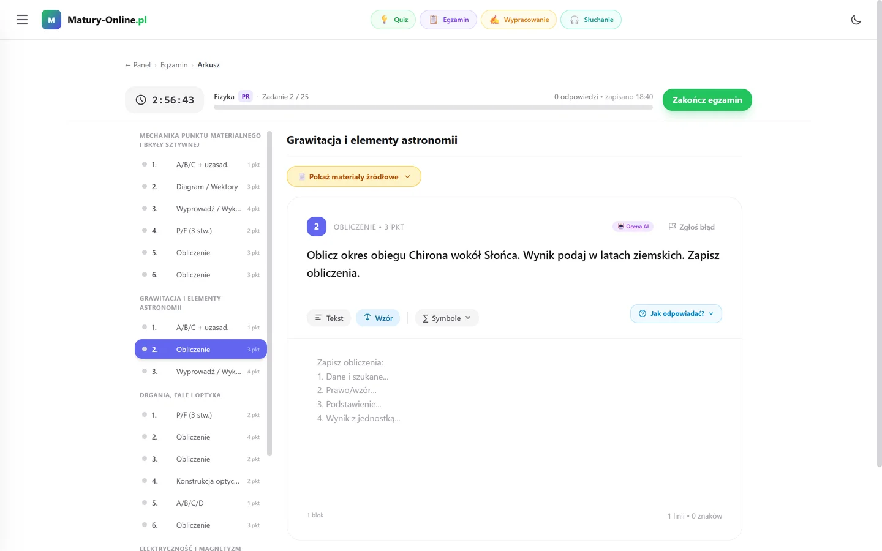Switch editor to Wzór mode
Viewport: 882px width, 551px height.
pos(378,318)
